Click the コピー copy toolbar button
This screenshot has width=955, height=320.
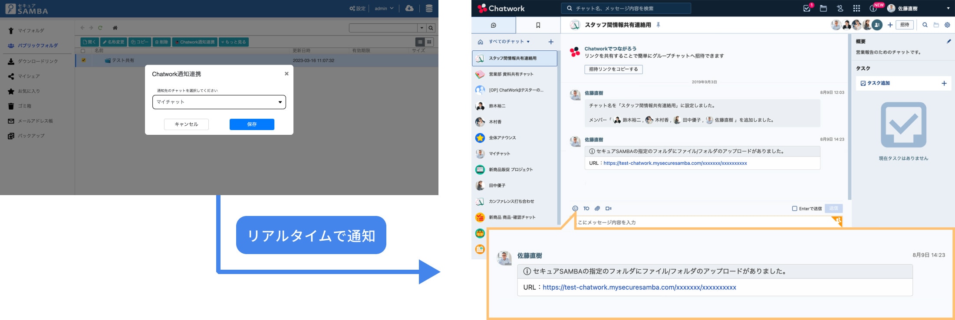click(140, 42)
